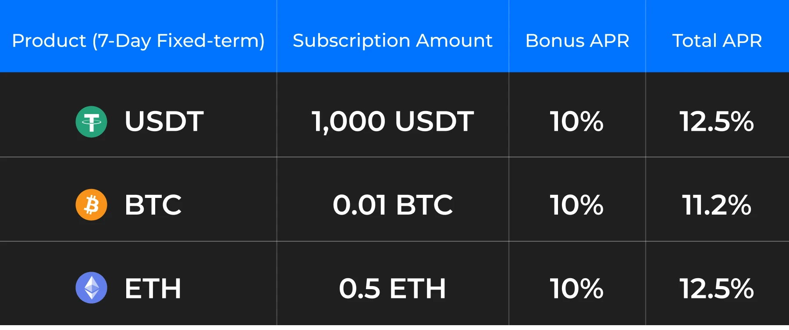Click the BTC product name label
This screenshot has height=330, width=789.
coord(153,204)
